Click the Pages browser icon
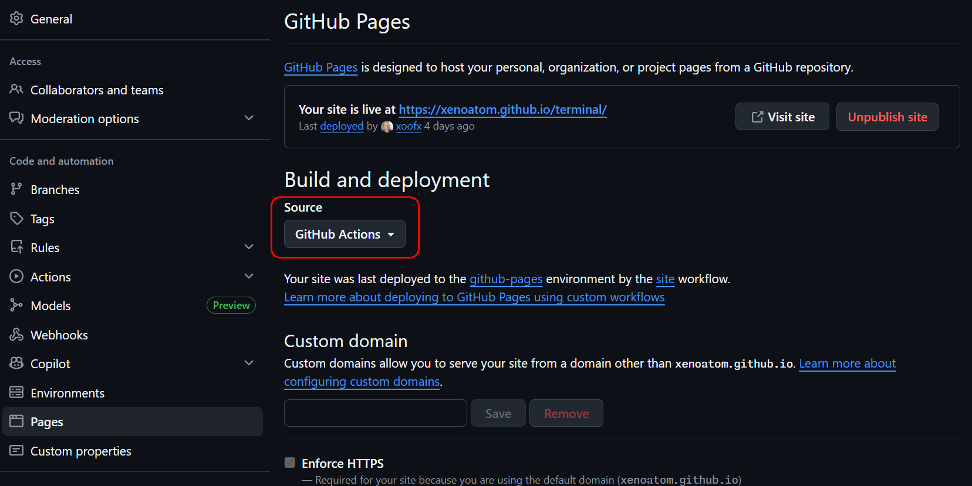 coord(16,421)
